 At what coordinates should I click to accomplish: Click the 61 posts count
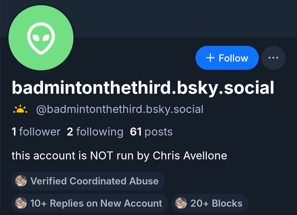click(x=152, y=132)
